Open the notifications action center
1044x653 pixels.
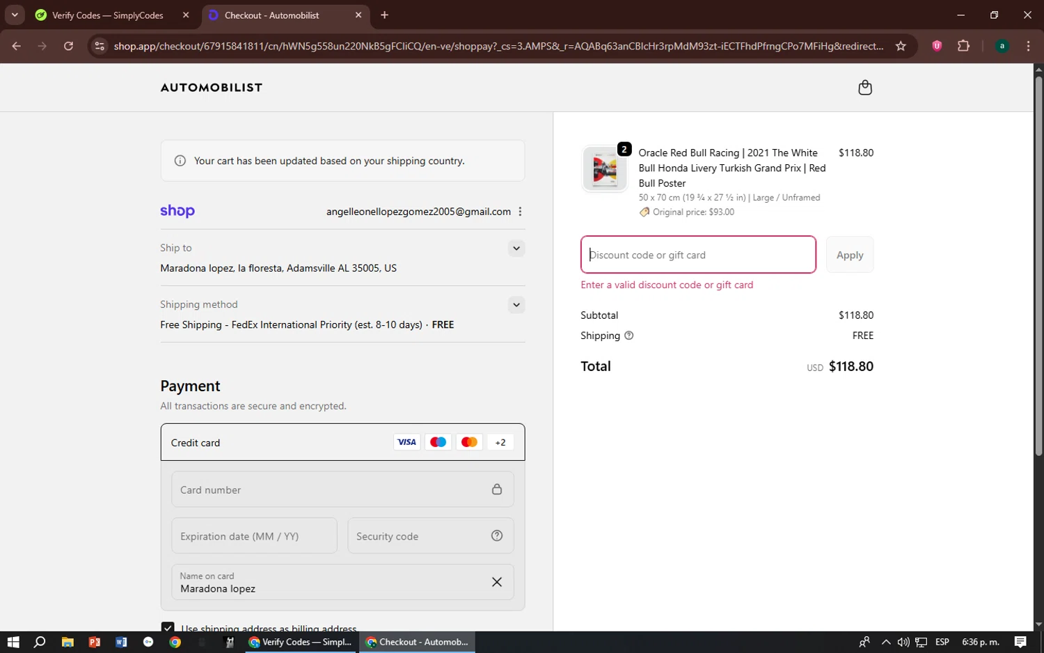[1020, 642]
